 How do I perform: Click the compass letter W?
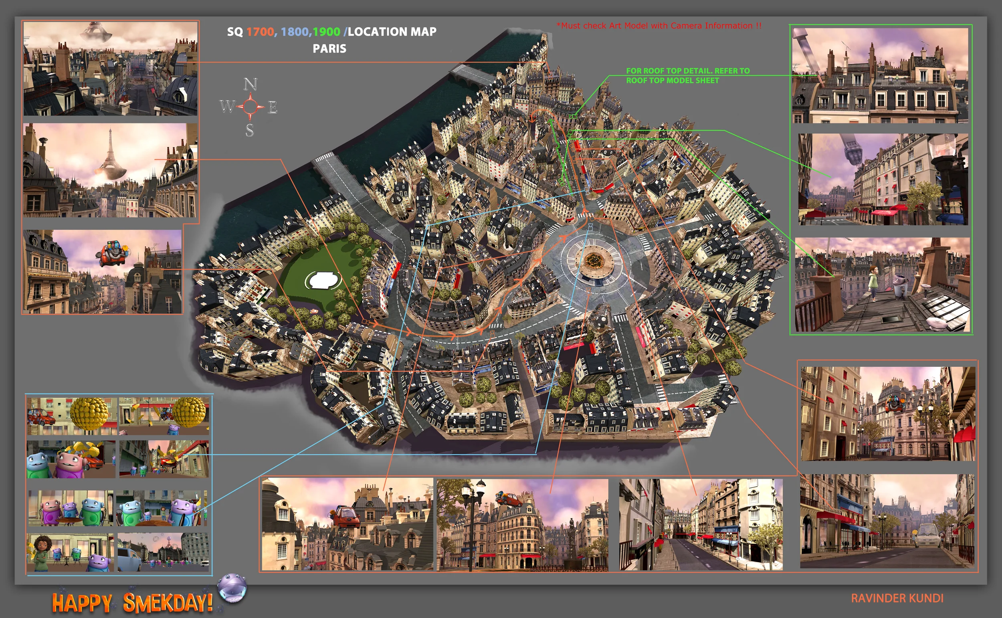[x=227, y=106]
